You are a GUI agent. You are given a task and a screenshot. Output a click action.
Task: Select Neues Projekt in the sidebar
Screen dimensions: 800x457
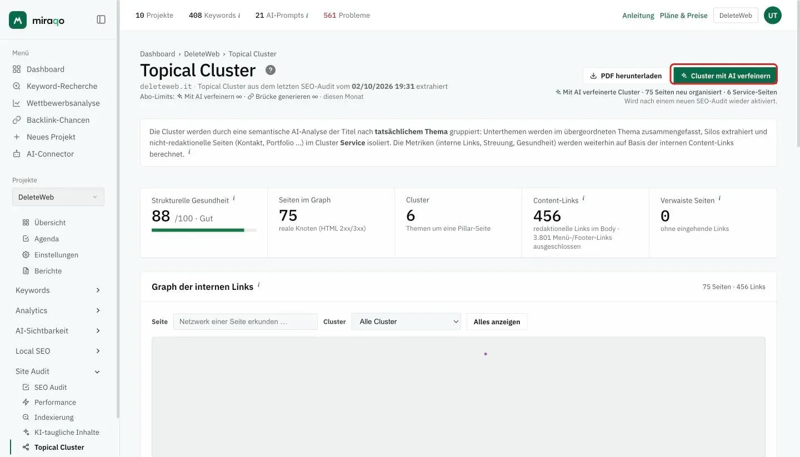click(x=44, y=137)
